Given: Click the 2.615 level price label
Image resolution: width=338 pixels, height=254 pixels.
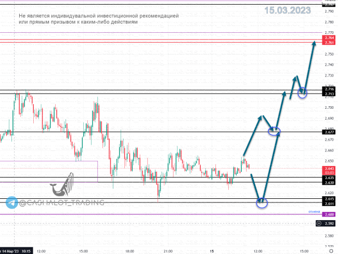Looking at the screenshot, I should point(329,199).
